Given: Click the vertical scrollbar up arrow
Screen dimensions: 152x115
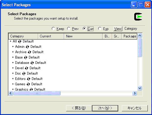Looking at the screenshot, I should point(140,36).
